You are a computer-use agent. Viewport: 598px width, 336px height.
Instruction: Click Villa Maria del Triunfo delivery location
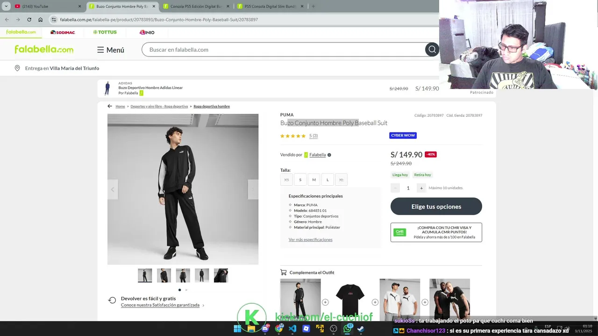[74, 68]
